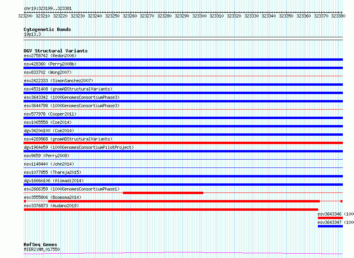Select the blue bar under nsv1077855
The width and height of the screenshot is (354, 258).
[x=183, y=176]
